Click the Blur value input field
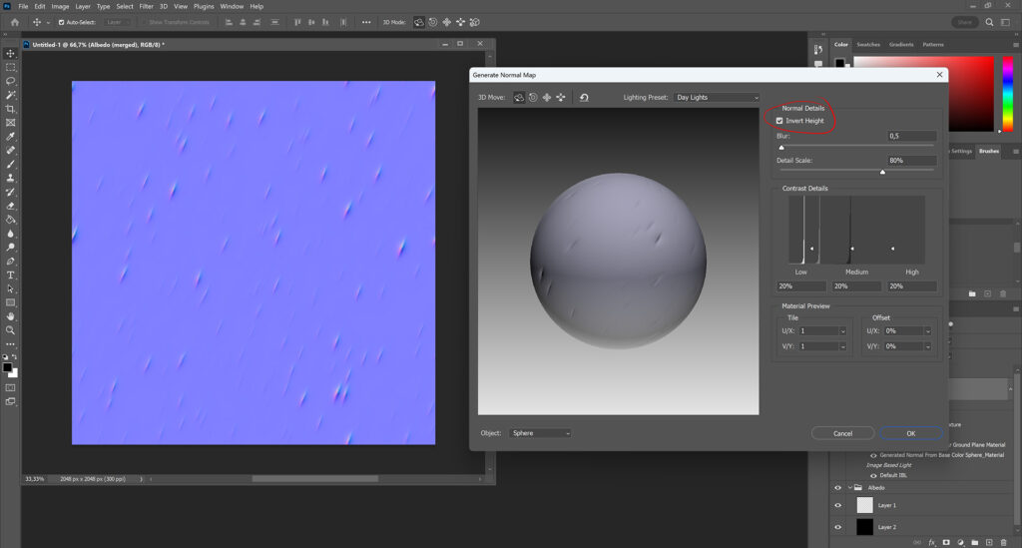Image resolution: width=1022 pixels, height=548 pixels. 911,136
